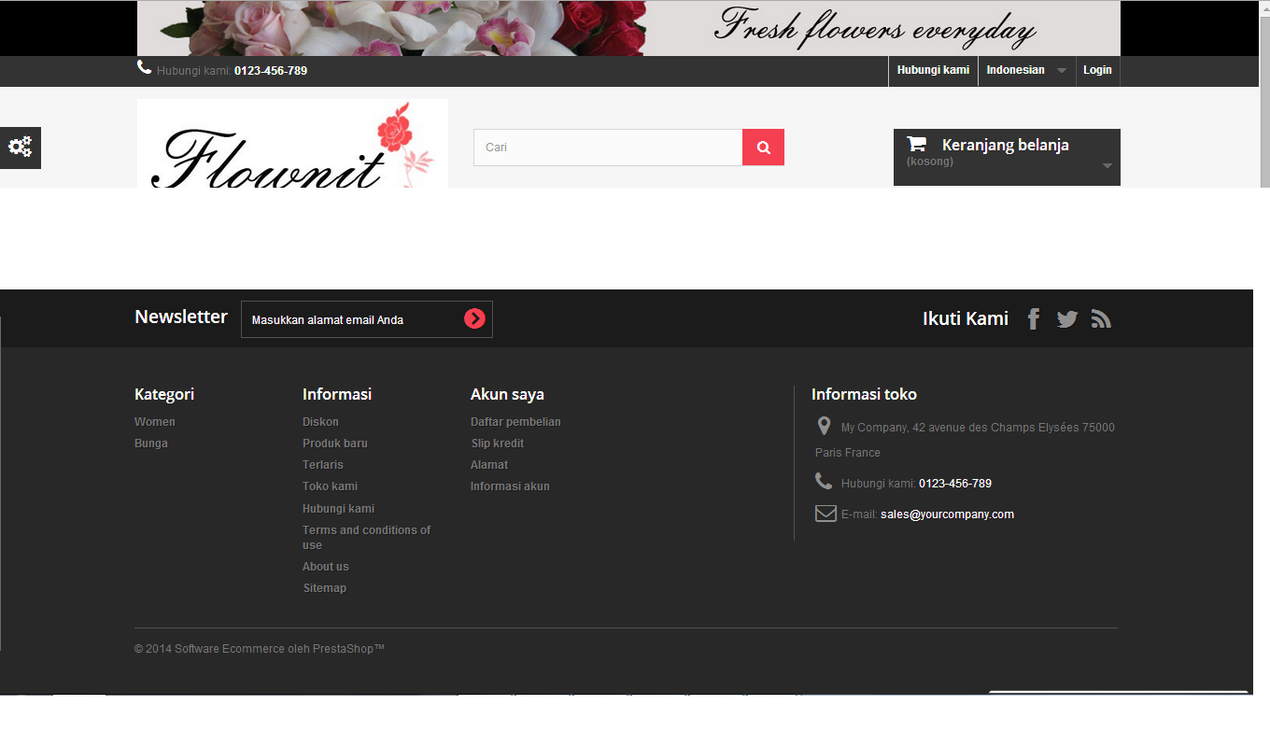Screen dimensions: 1270x747
Task: Open the Women category link
Action: 155,422
